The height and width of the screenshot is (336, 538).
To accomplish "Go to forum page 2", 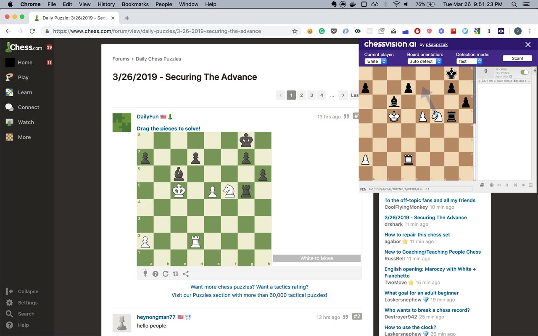I will (x=301, y=95).
